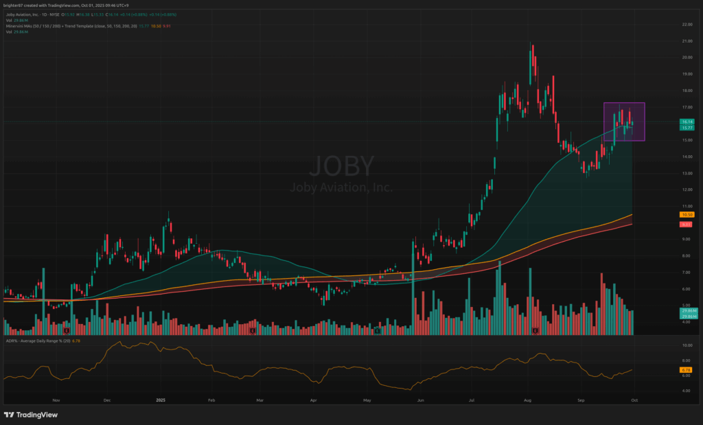Click the 22.00 level on the price axis
Viewport: 703px width, 425px height.
point(686,24)
